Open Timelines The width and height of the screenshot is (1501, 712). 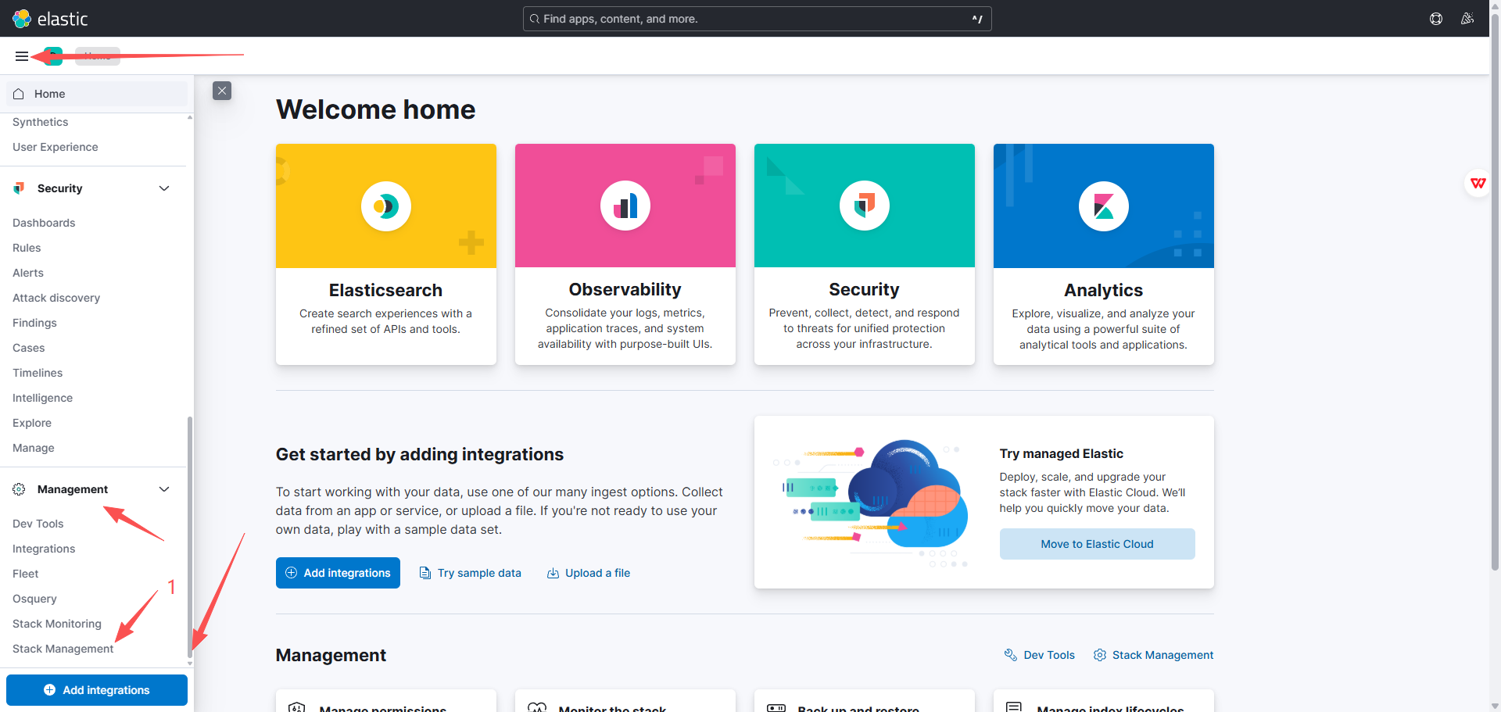pyautogui.click(x=38, y=373)
